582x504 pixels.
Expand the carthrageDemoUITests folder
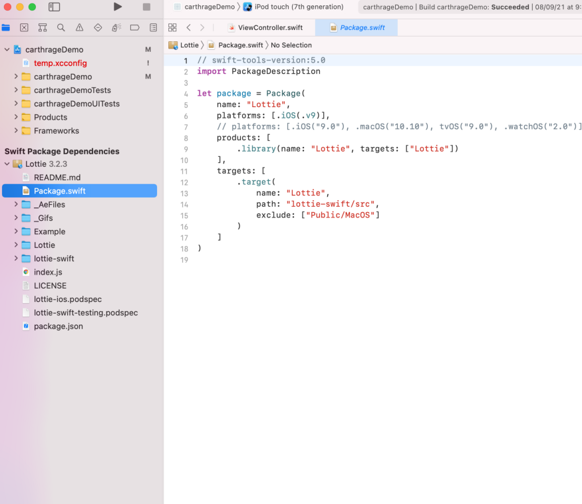coord(16,104)
